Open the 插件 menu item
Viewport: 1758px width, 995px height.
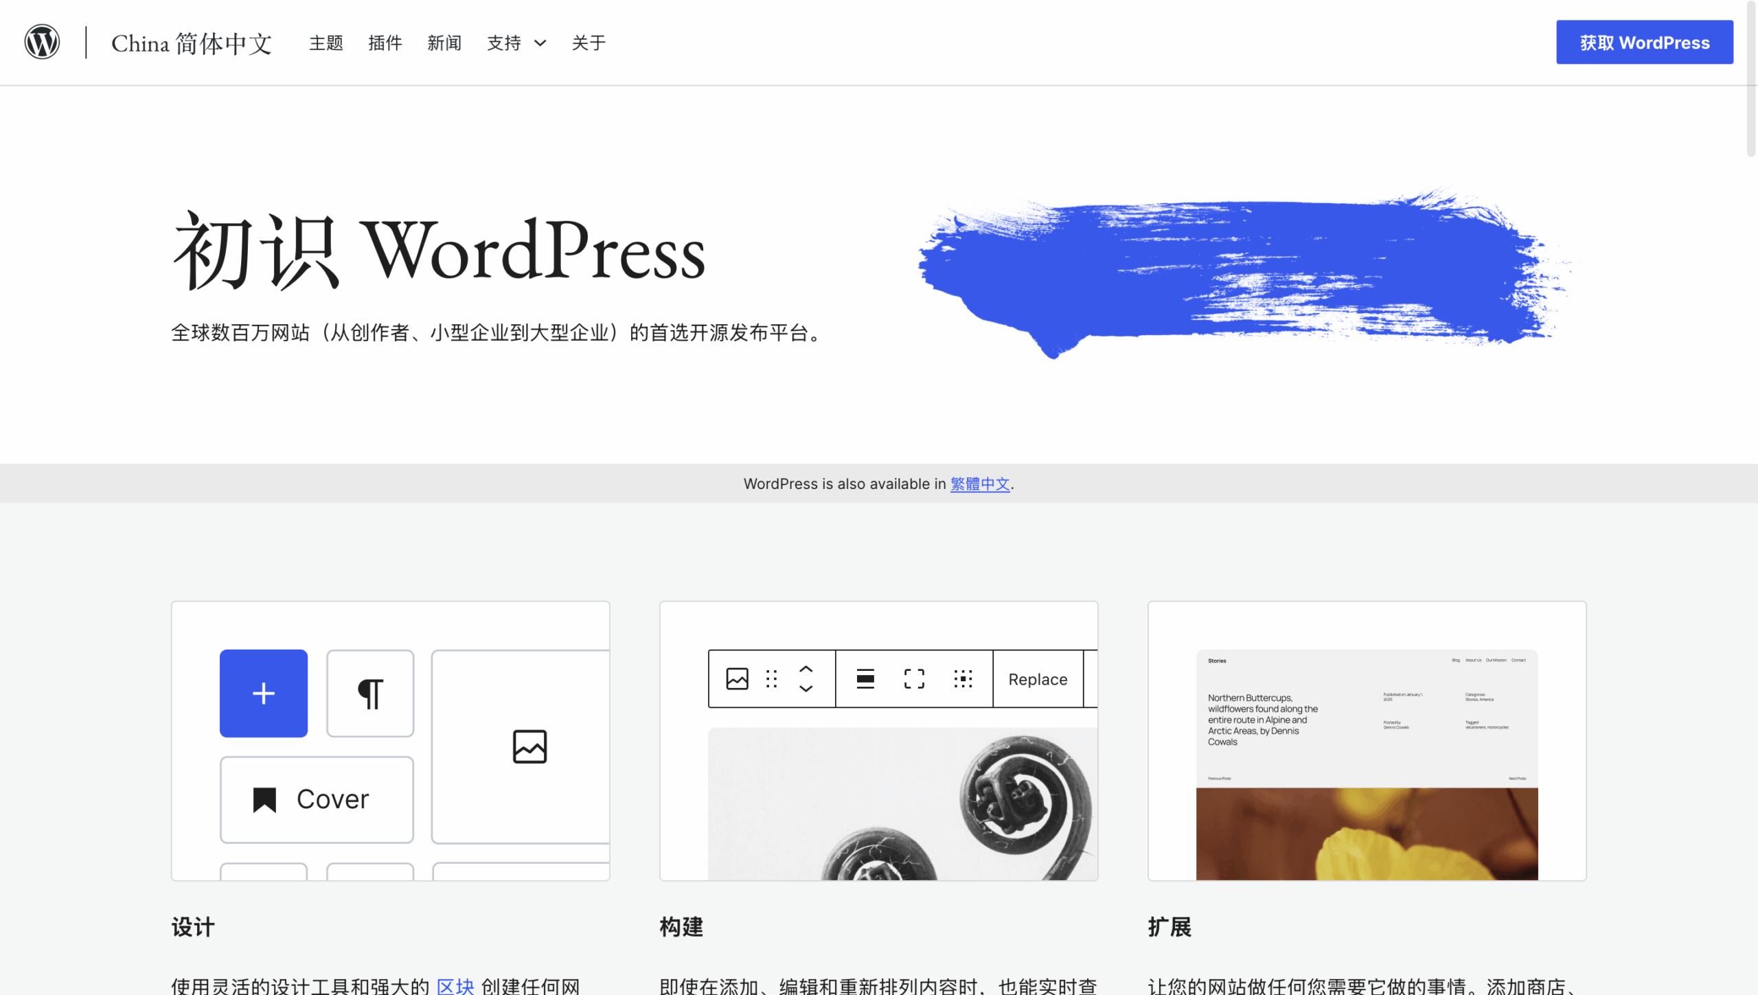pos(385,43)
